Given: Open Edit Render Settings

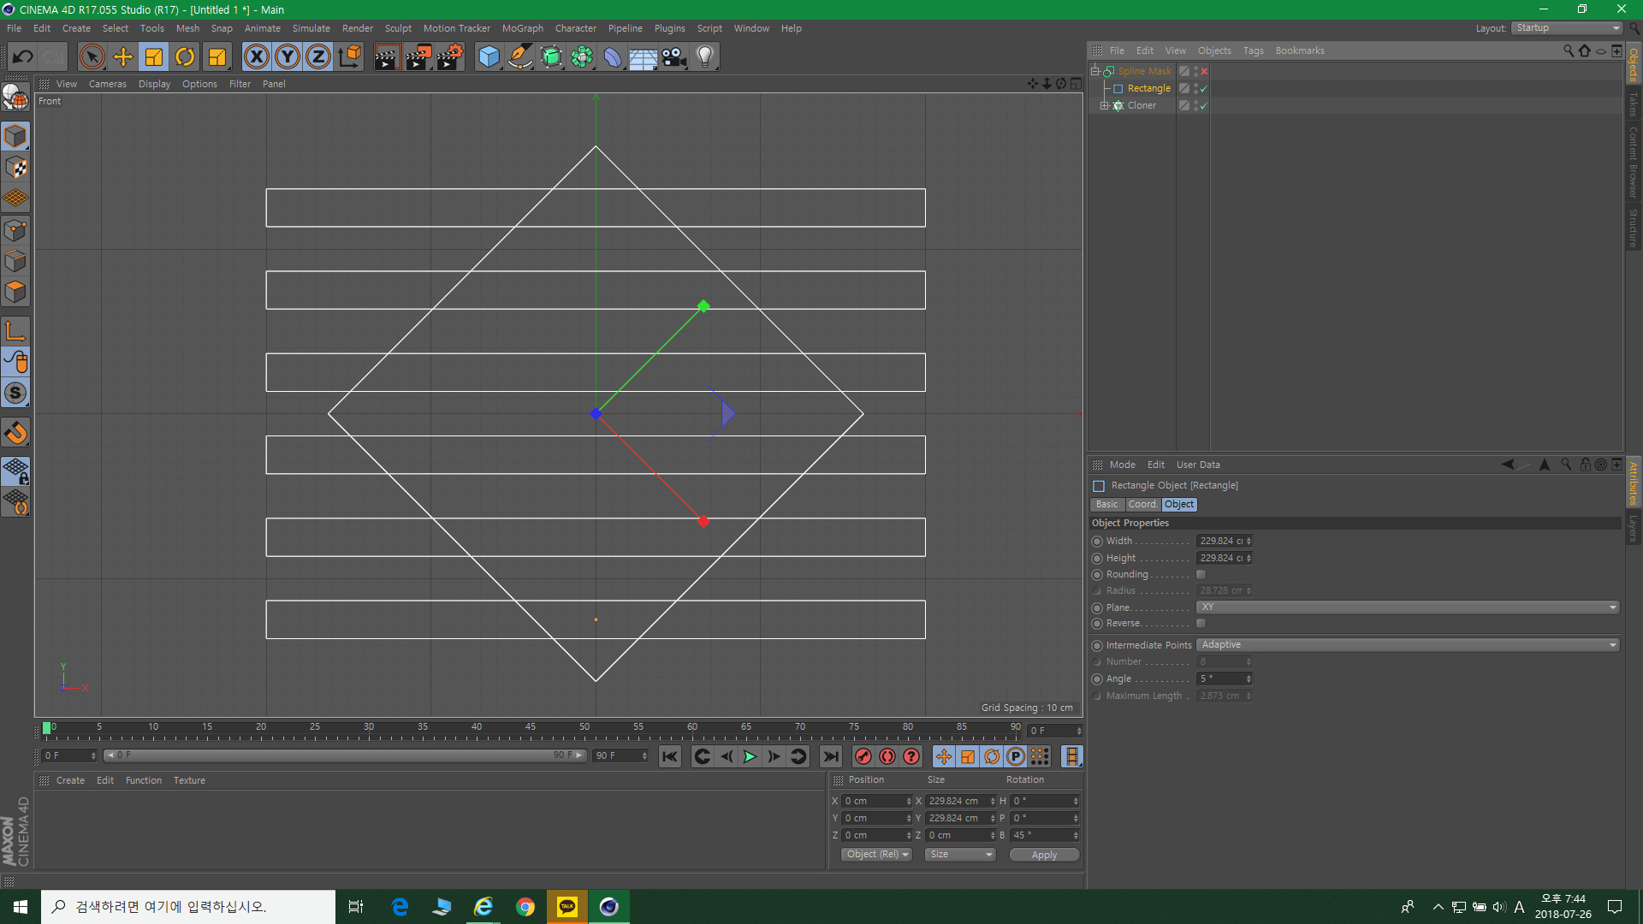Looking at the screenshot, I should point(450,57).
